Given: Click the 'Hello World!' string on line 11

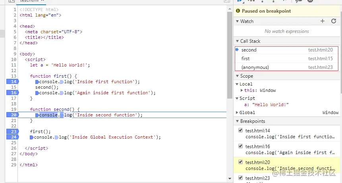Looking at the screenshot, I should coord(70,65).
